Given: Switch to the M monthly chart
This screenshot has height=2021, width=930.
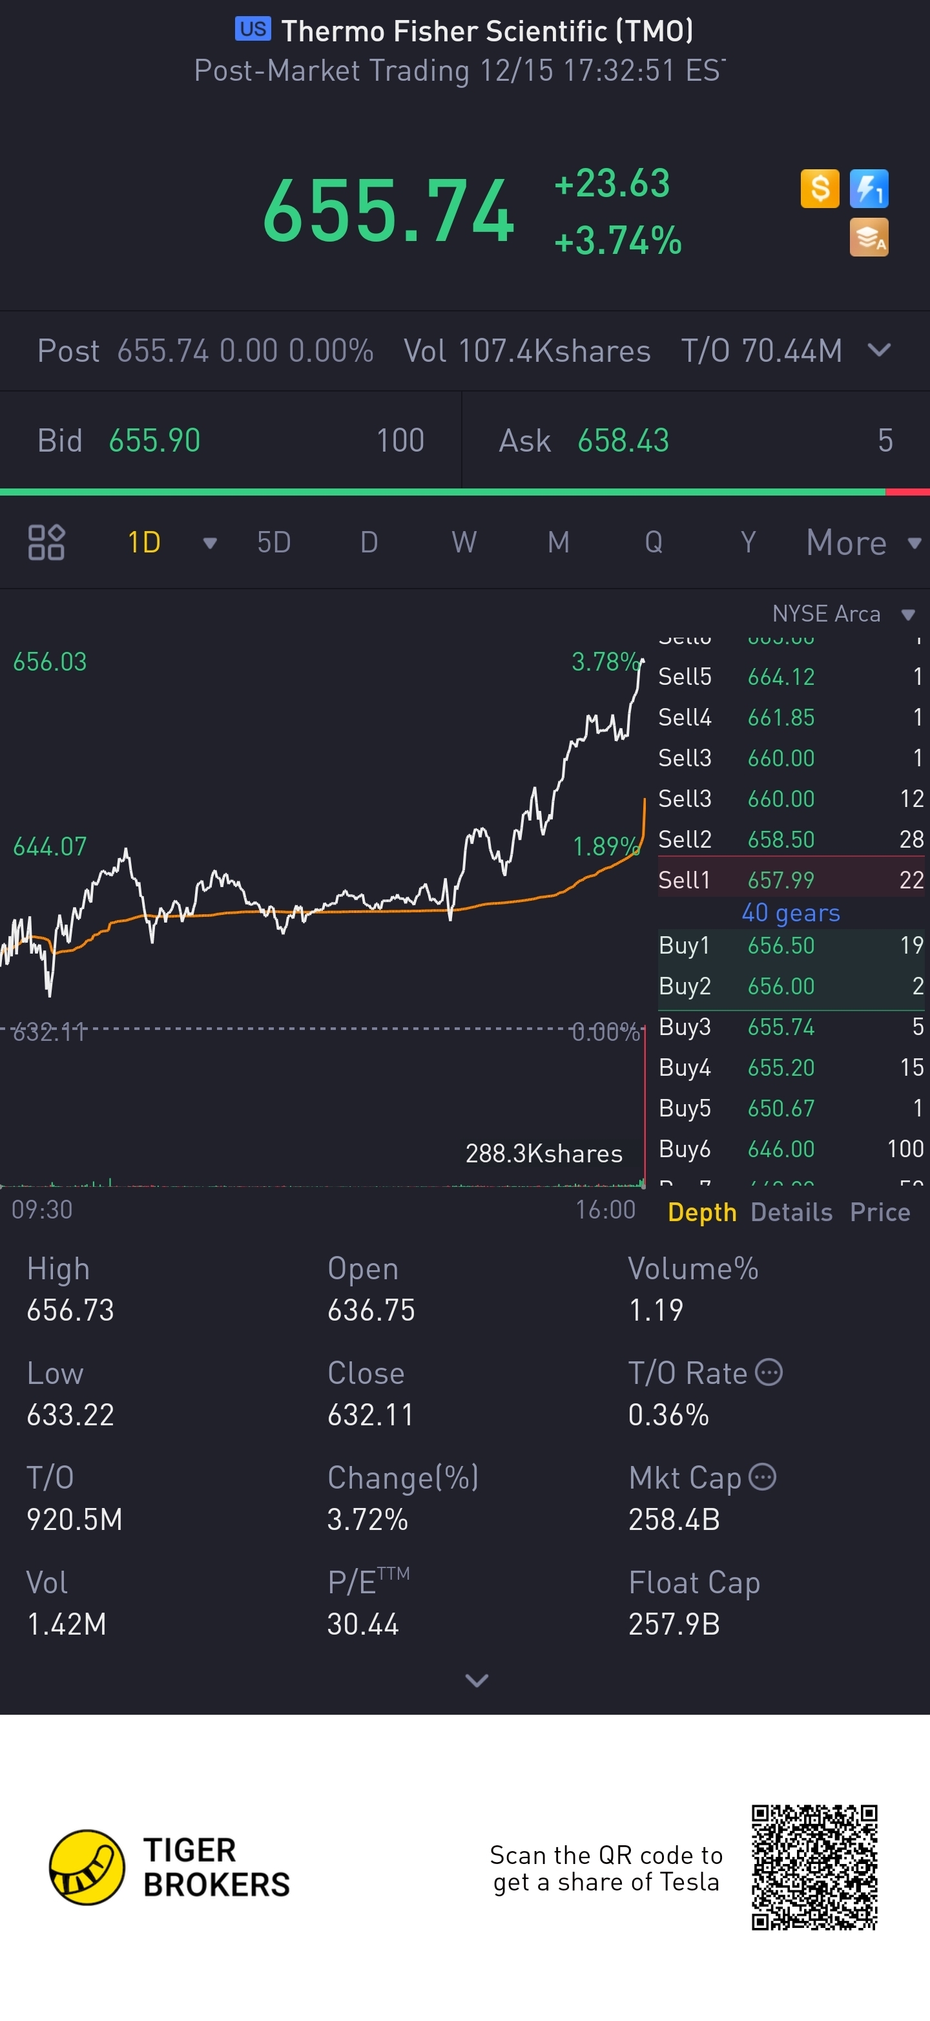Looking at the screenshot, I should point(558,542).
